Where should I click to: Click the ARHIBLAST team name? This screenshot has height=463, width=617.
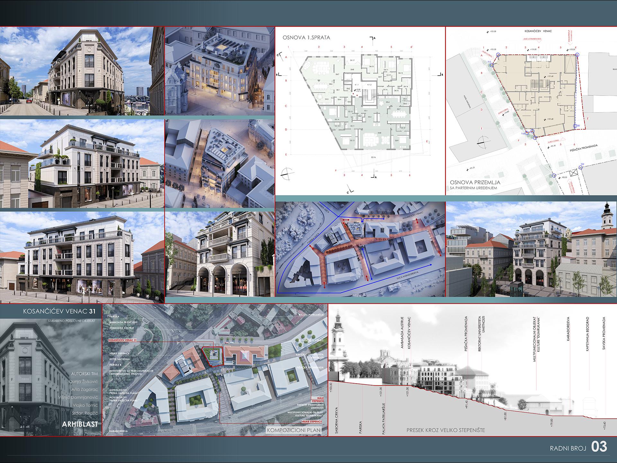click(80, 424)
